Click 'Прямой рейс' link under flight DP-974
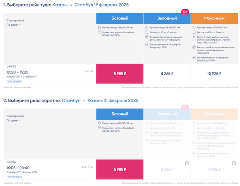The width and height of the screenshot is (240, 186). click(x=14, y=176)
